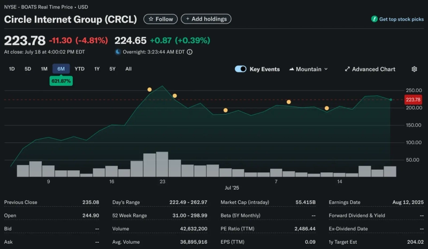Click the red 223.78 price label on axis
428x249 pixels.
[413, 100]
